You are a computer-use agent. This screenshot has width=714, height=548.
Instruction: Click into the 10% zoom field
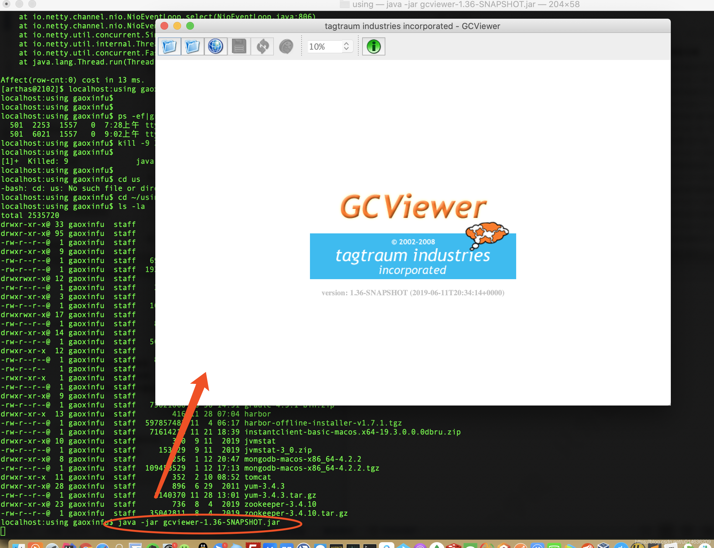pos(324,47)
